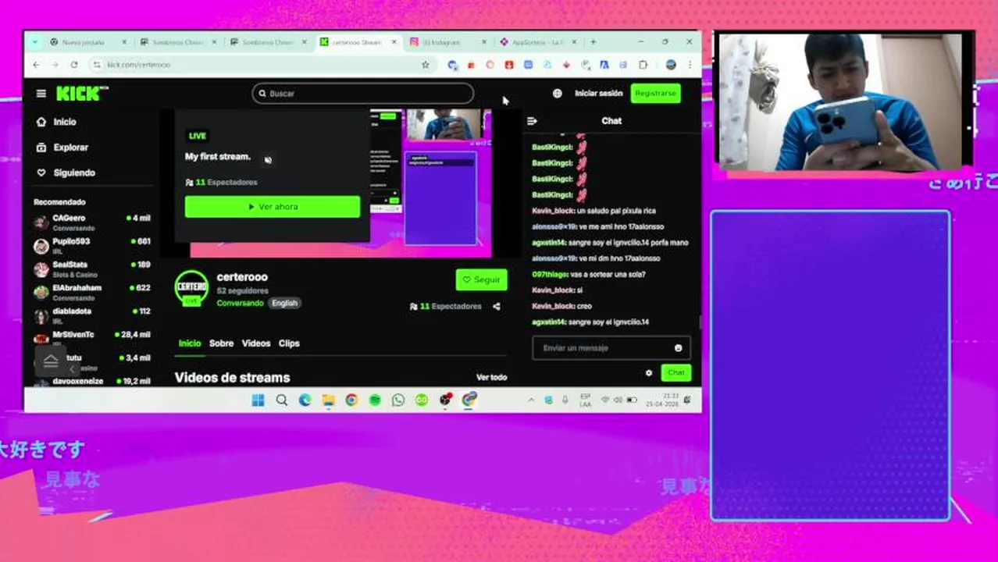Viewport: 998px width, 562px height.
Task: Open recommended channel diabladota
Action: tap(92, 315)
